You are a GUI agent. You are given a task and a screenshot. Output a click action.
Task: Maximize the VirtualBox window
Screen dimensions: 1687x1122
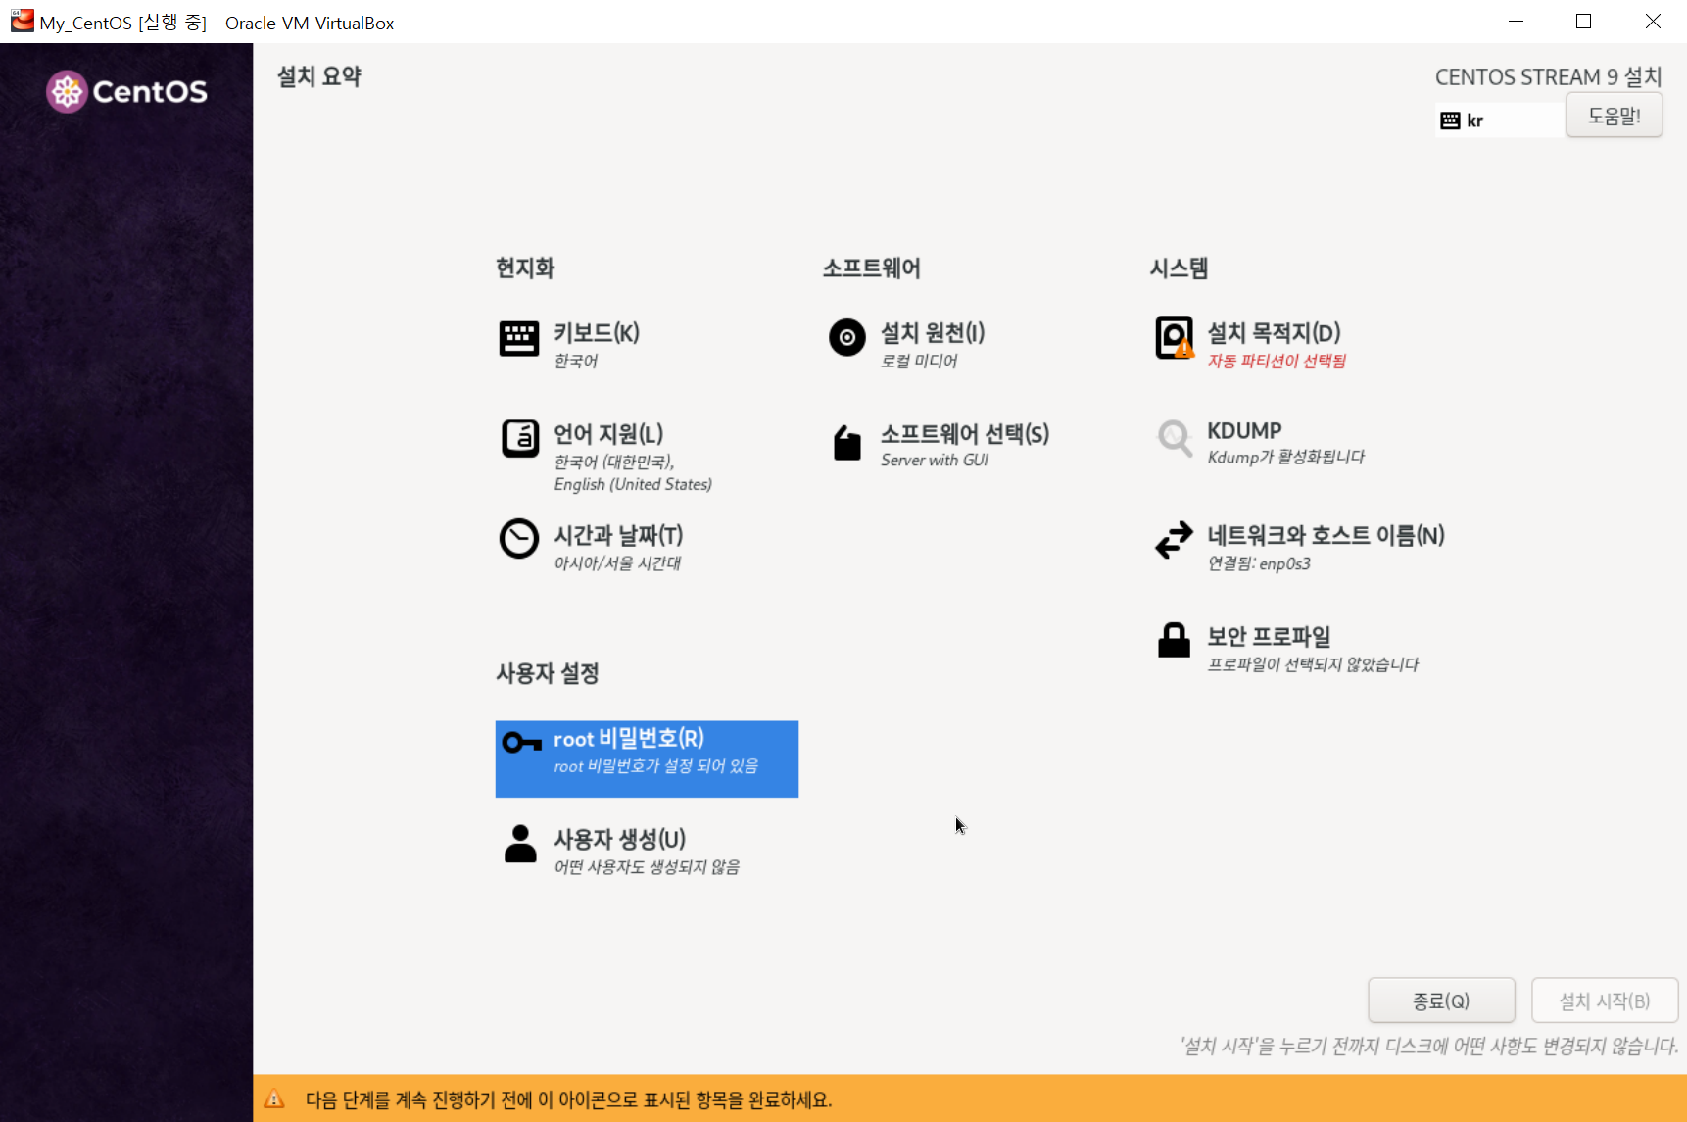[1583, 22]
